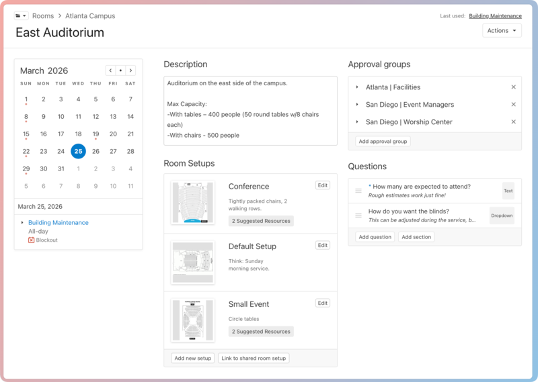Open the folder icon dropdown in breadcrumb

point(21,15)
